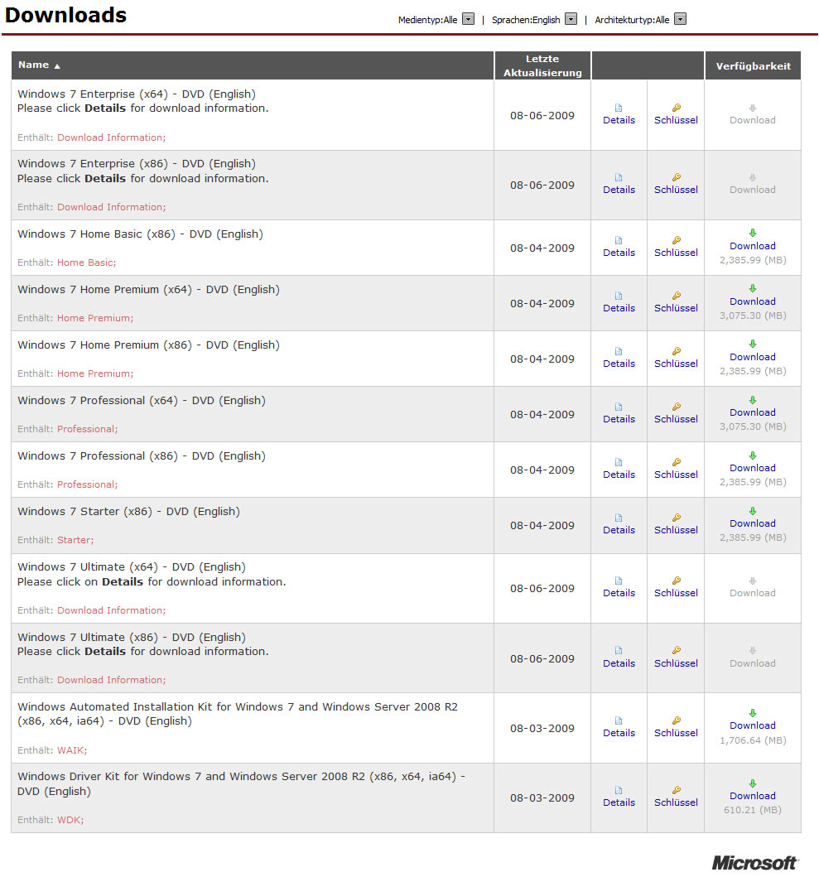
Task: Click the green download arrow for Professional x64
Action: coord(753,400)
